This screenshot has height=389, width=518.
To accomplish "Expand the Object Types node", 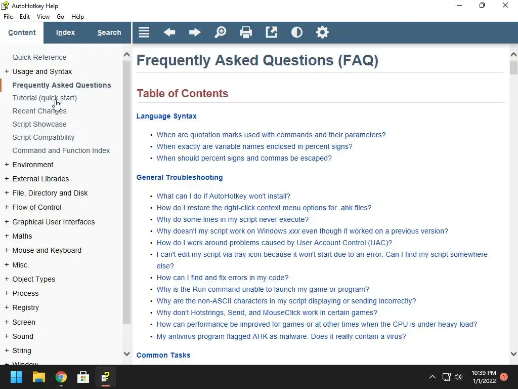I will [x=7, y=279].
